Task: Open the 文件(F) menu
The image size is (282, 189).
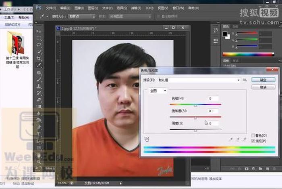Action: coord(51,8)
